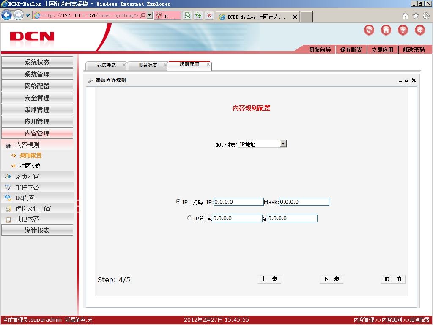Click the search magnifier in address bar
The width and height of the screenshot is (433, 325).
point(143,15)
